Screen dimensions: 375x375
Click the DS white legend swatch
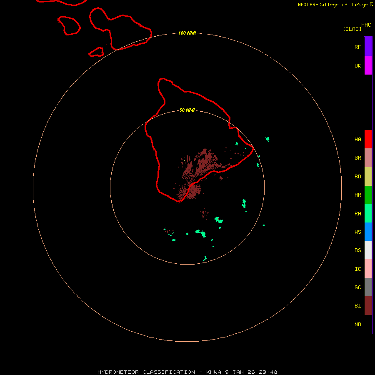(368, 250)
